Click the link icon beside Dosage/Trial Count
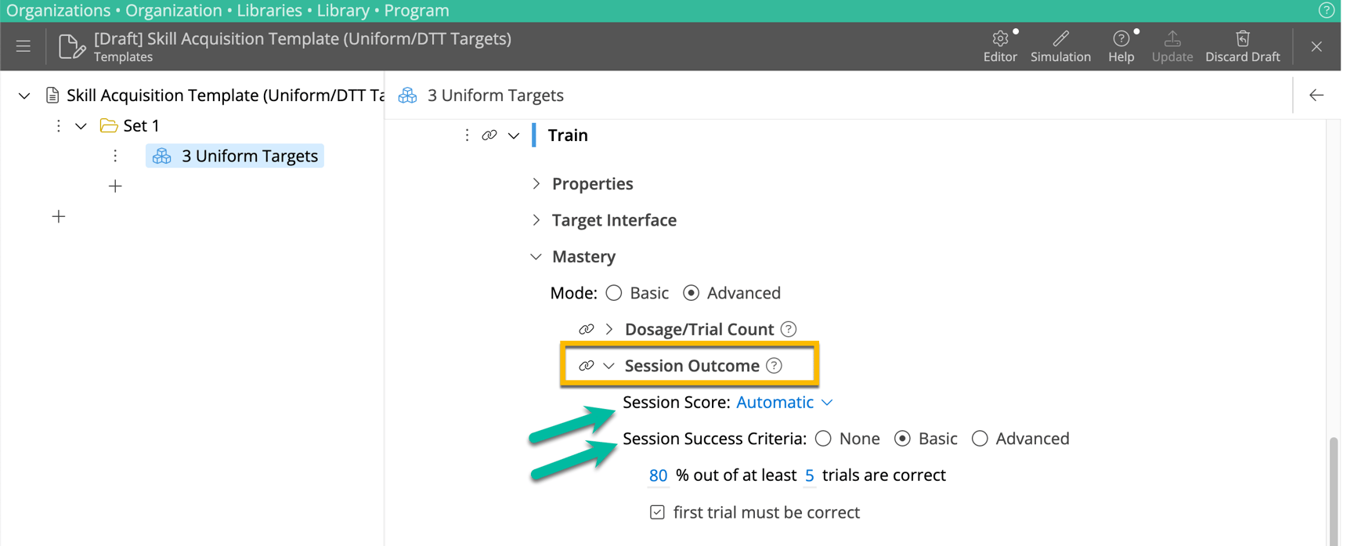1347x546 pixels. pos(587,329)
